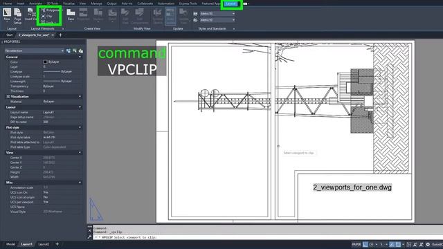Click the Lock viewport tool
This screenshot has width=443, height=249.
coord(48,22)
